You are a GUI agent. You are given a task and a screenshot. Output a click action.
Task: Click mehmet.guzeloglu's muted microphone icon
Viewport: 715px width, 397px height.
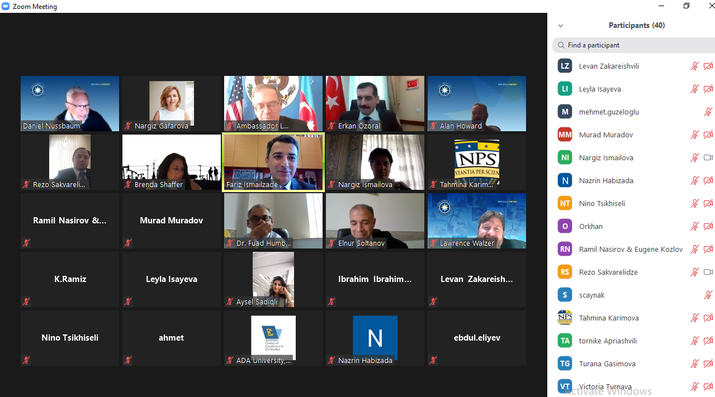pyautogui.click(x=708, y=112)
